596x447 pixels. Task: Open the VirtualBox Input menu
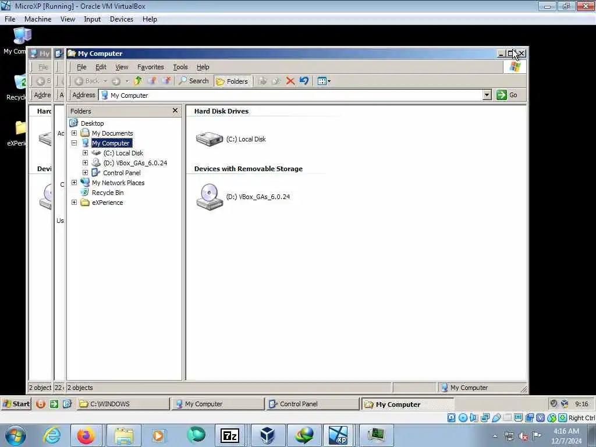pos(92,19)
